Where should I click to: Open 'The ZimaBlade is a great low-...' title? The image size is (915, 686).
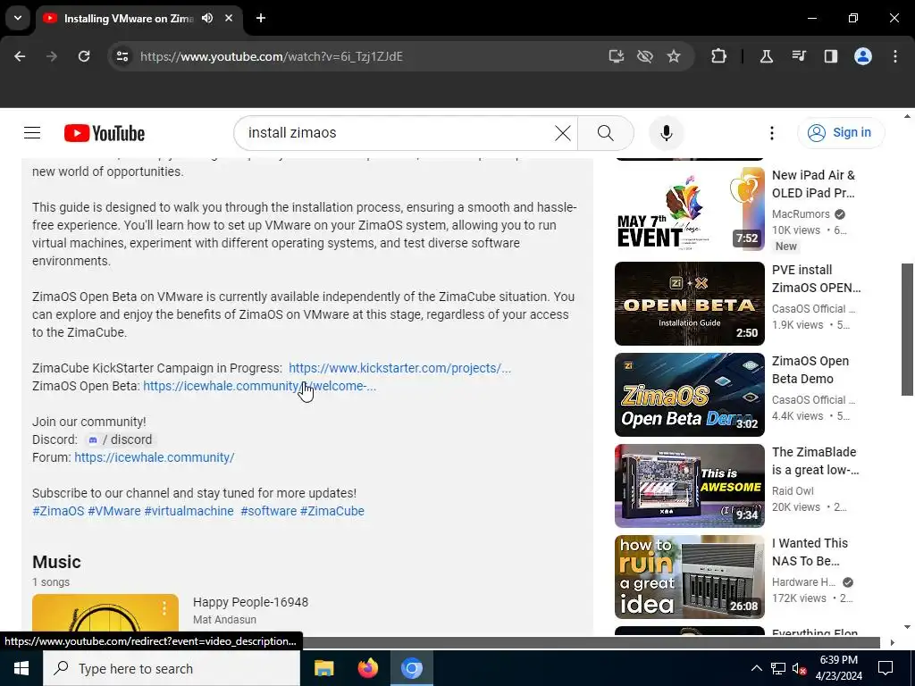(x=815, y=461)
